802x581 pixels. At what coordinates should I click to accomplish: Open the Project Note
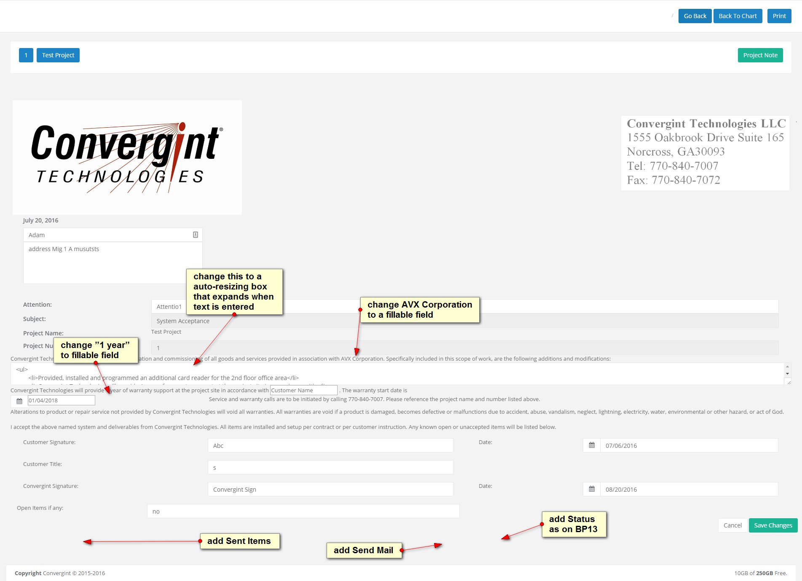coord(760,55)
